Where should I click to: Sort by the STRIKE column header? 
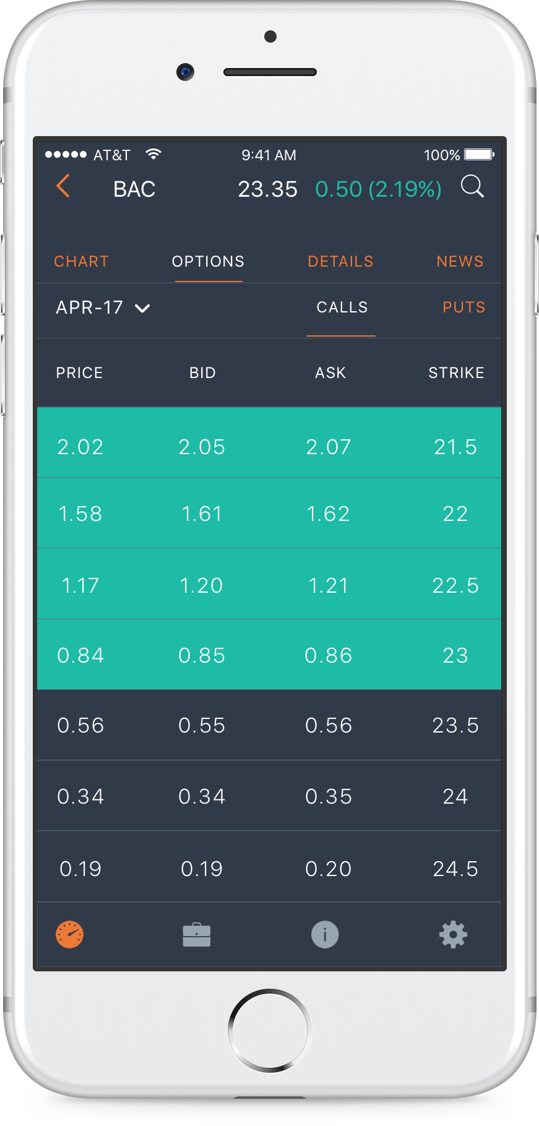(456, 373)
